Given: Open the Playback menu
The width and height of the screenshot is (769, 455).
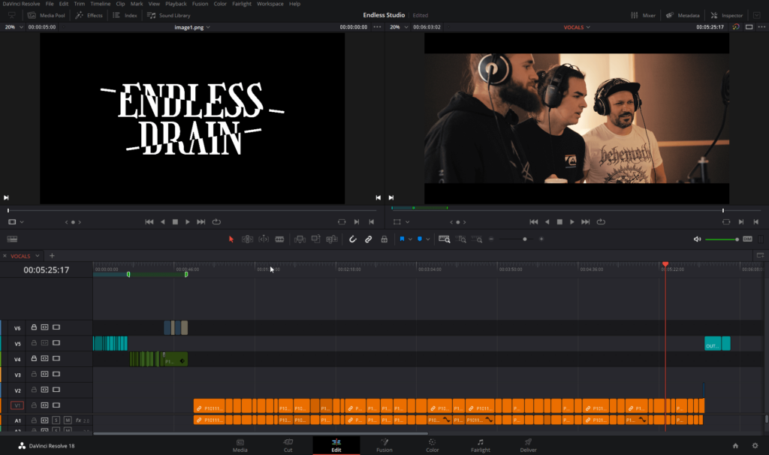Looking at the screenshot, I should (x=175, y=4).
